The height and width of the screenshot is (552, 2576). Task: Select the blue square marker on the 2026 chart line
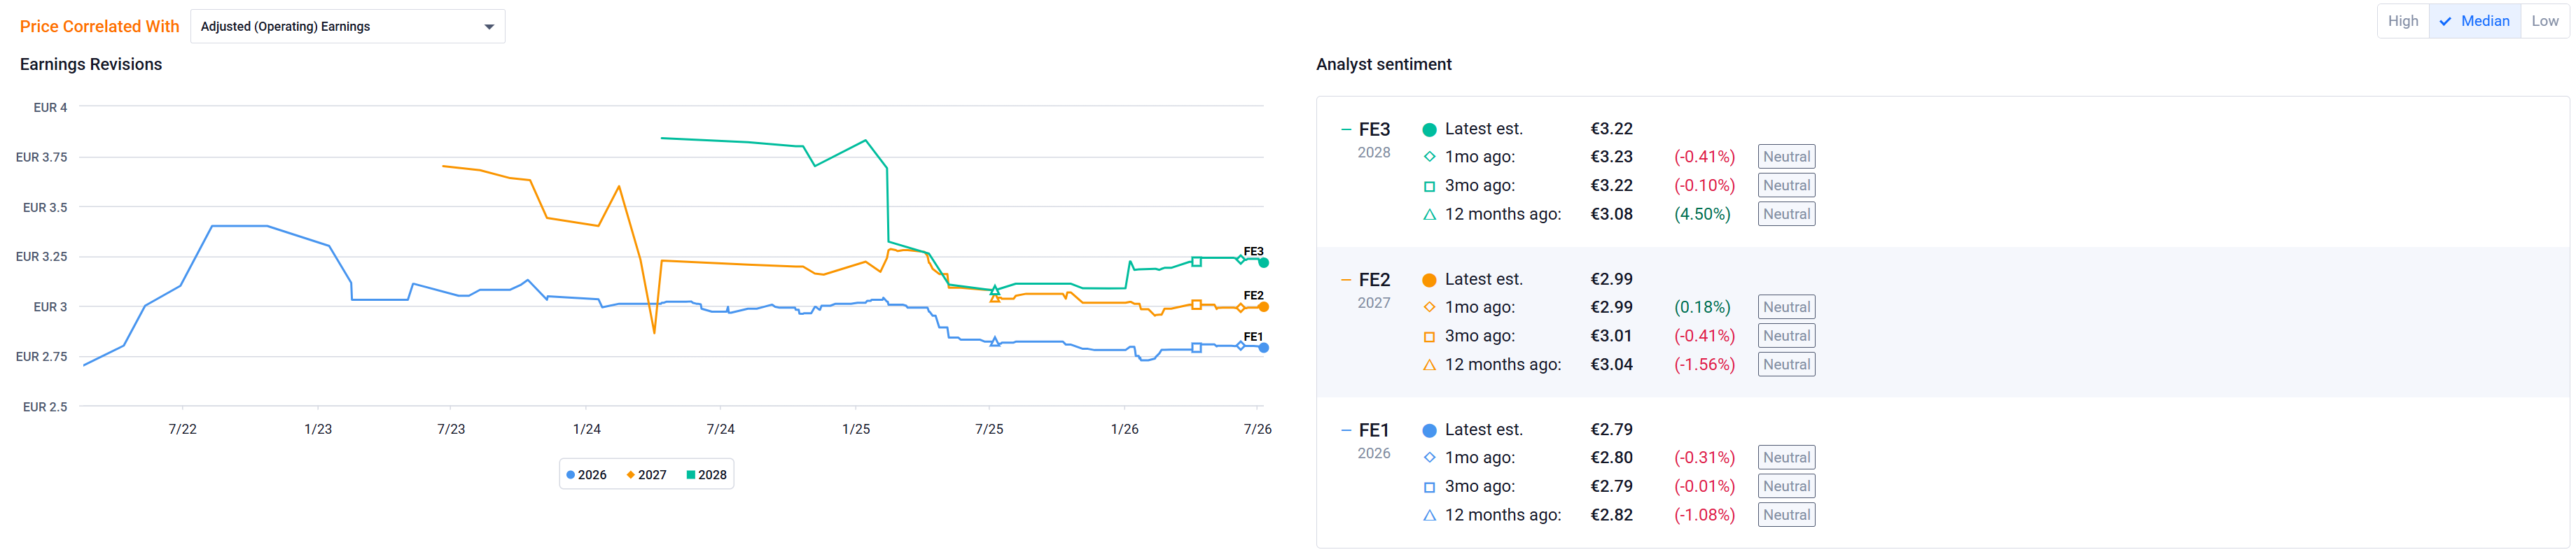pyautogui.click(x=1196, y=348)
